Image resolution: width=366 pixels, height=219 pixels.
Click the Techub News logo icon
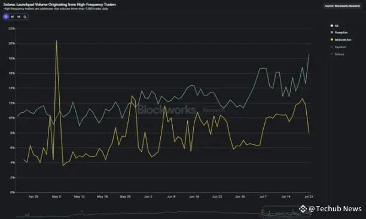click(303, 209)
